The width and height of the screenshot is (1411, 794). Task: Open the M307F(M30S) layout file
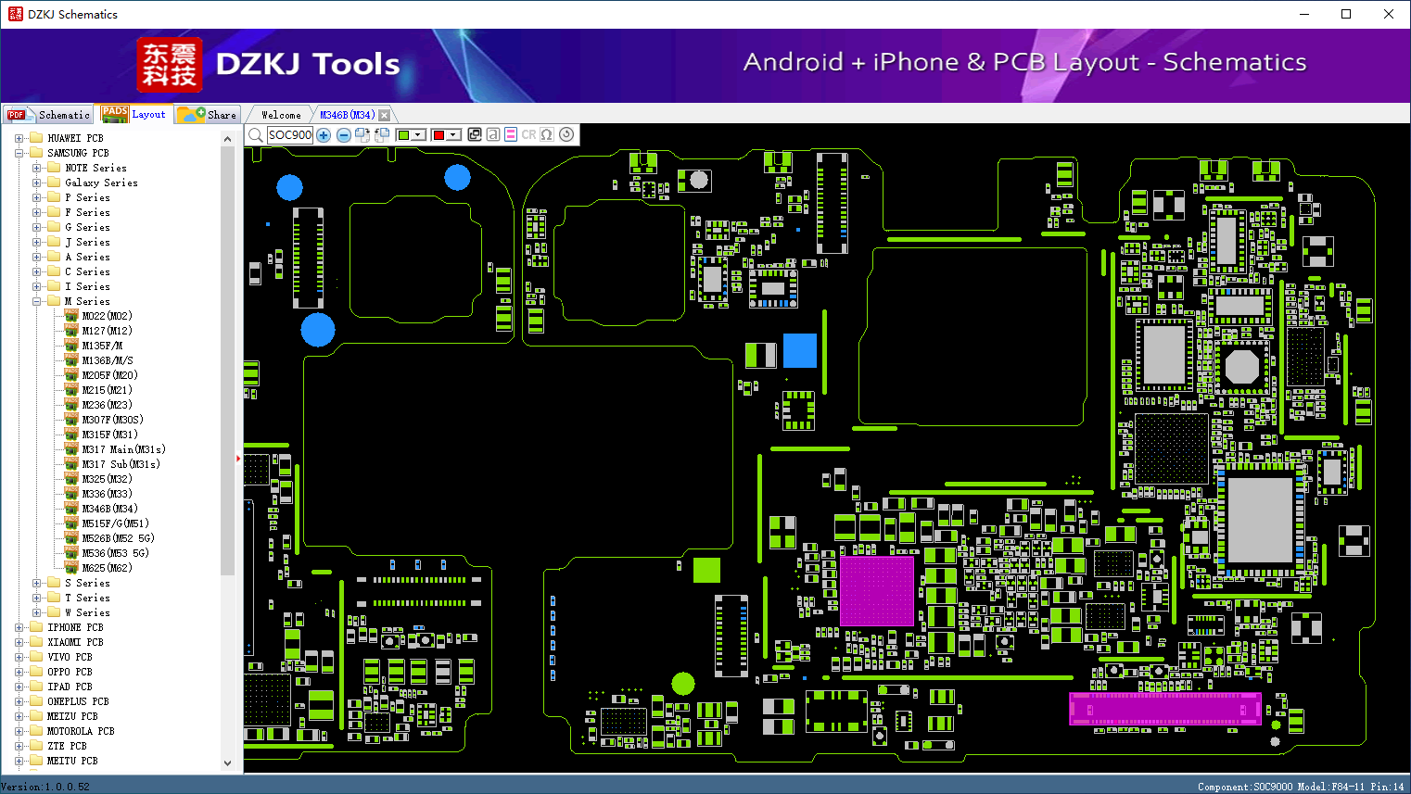tap(112, 420)
